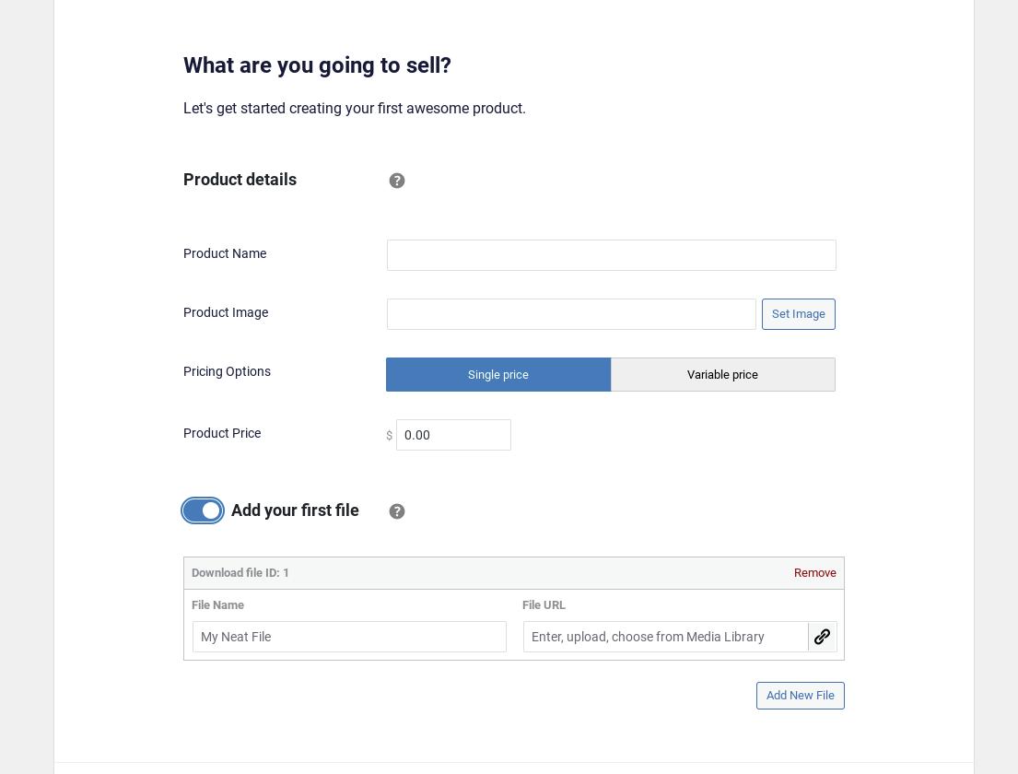
Task: Click the help icon beside Add your first file
Action: (397, 511)
